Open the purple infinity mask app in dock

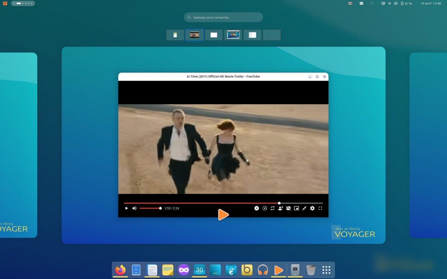point(184,270)
